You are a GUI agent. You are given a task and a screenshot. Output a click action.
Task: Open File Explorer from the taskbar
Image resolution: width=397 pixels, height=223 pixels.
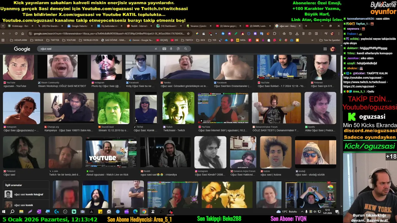coord(21,212)
